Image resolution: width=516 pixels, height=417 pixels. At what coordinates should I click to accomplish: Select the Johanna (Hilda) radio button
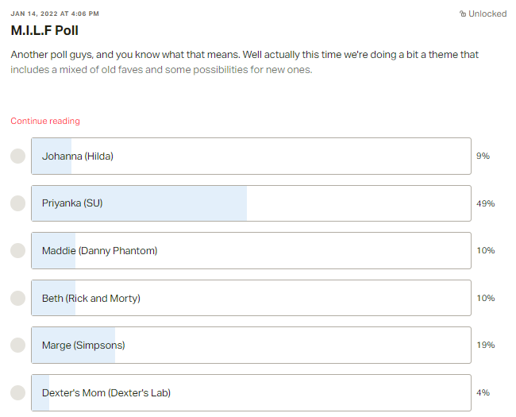click(17, 156)
